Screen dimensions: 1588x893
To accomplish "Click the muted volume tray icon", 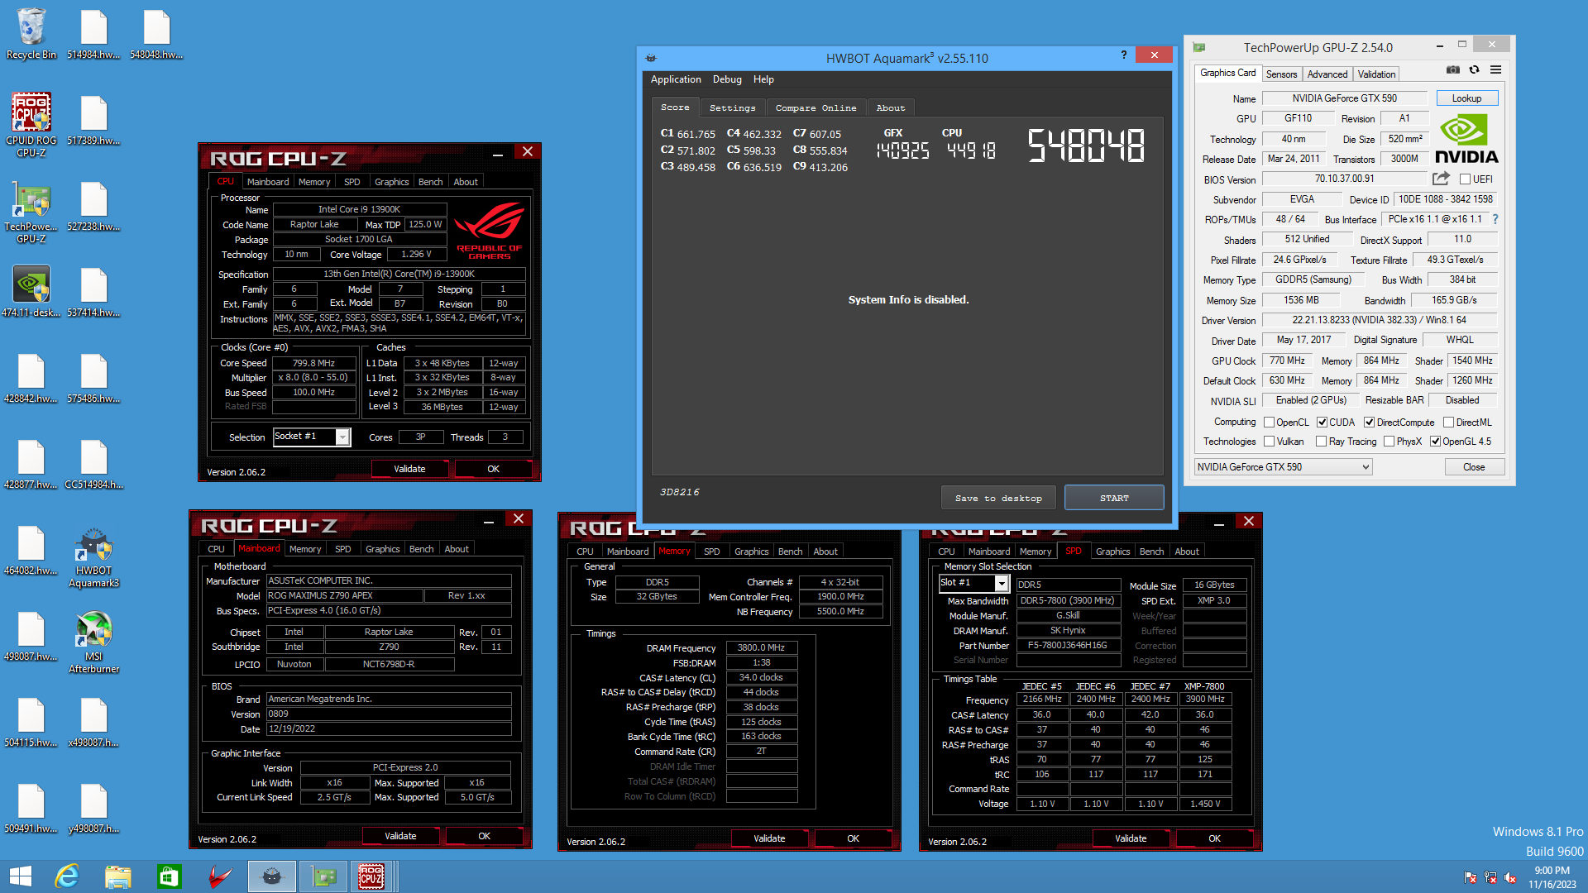I will [1510, 877].
